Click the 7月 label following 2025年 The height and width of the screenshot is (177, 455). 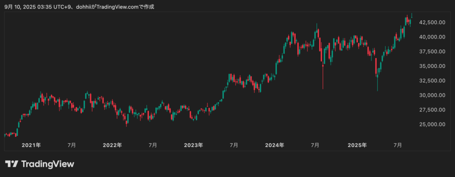pyautogui.click(x=398, y=145)
